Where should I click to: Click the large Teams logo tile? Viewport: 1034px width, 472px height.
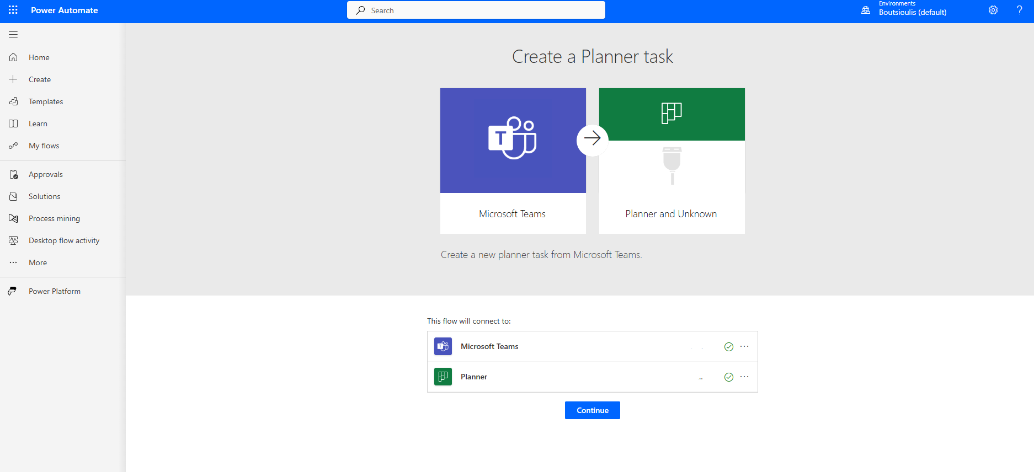513,141
